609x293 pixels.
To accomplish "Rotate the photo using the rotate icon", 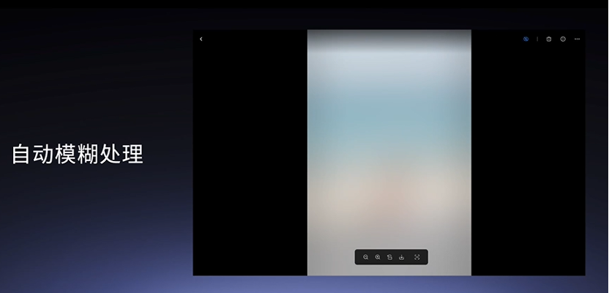I will pyautogui.click(x=389, y=257).
